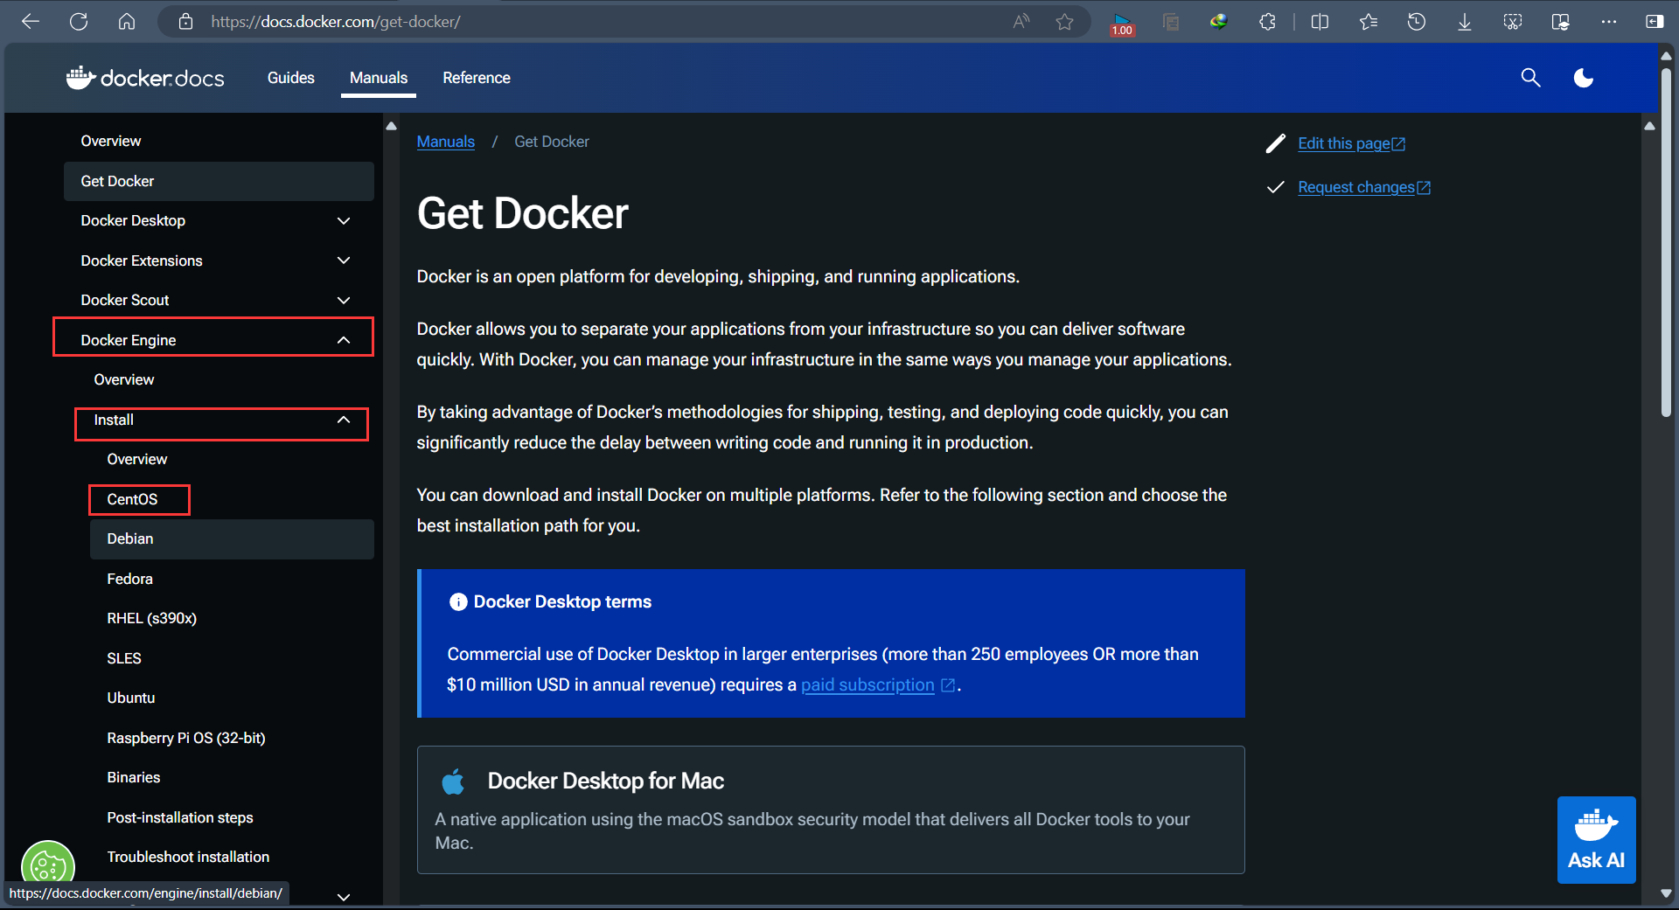Open Post-installation steps page

[180, 817]
